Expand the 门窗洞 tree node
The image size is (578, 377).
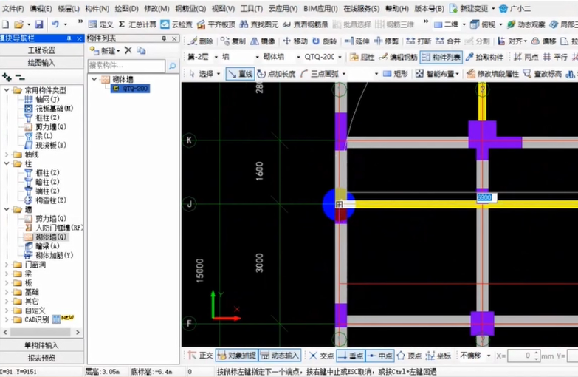click(x=6, y=265)
